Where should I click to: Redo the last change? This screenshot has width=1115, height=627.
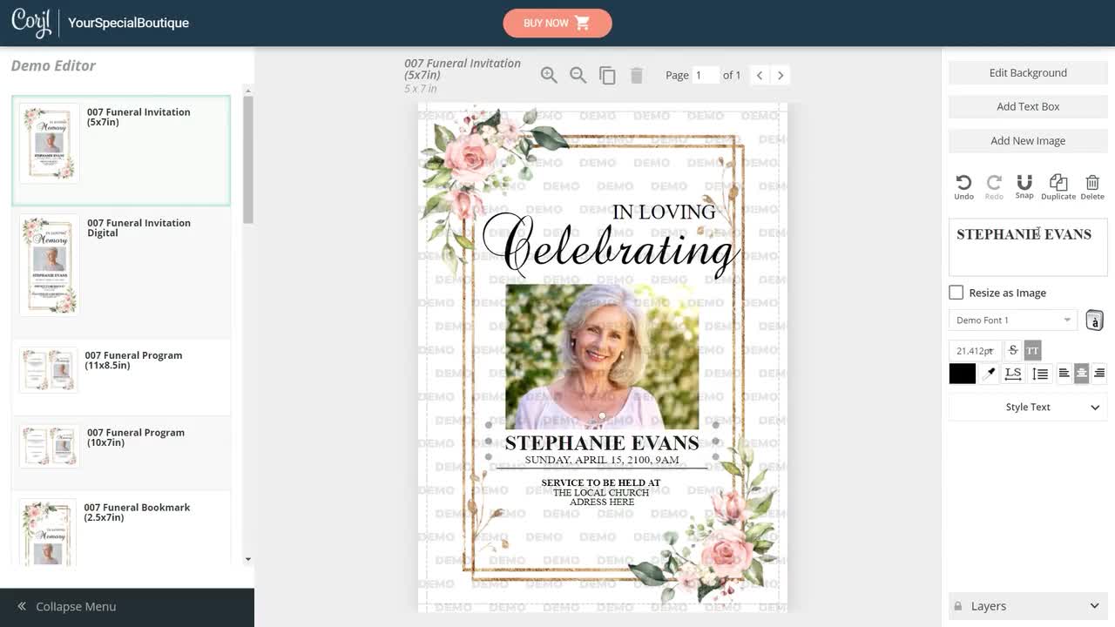tap(994, 185)
